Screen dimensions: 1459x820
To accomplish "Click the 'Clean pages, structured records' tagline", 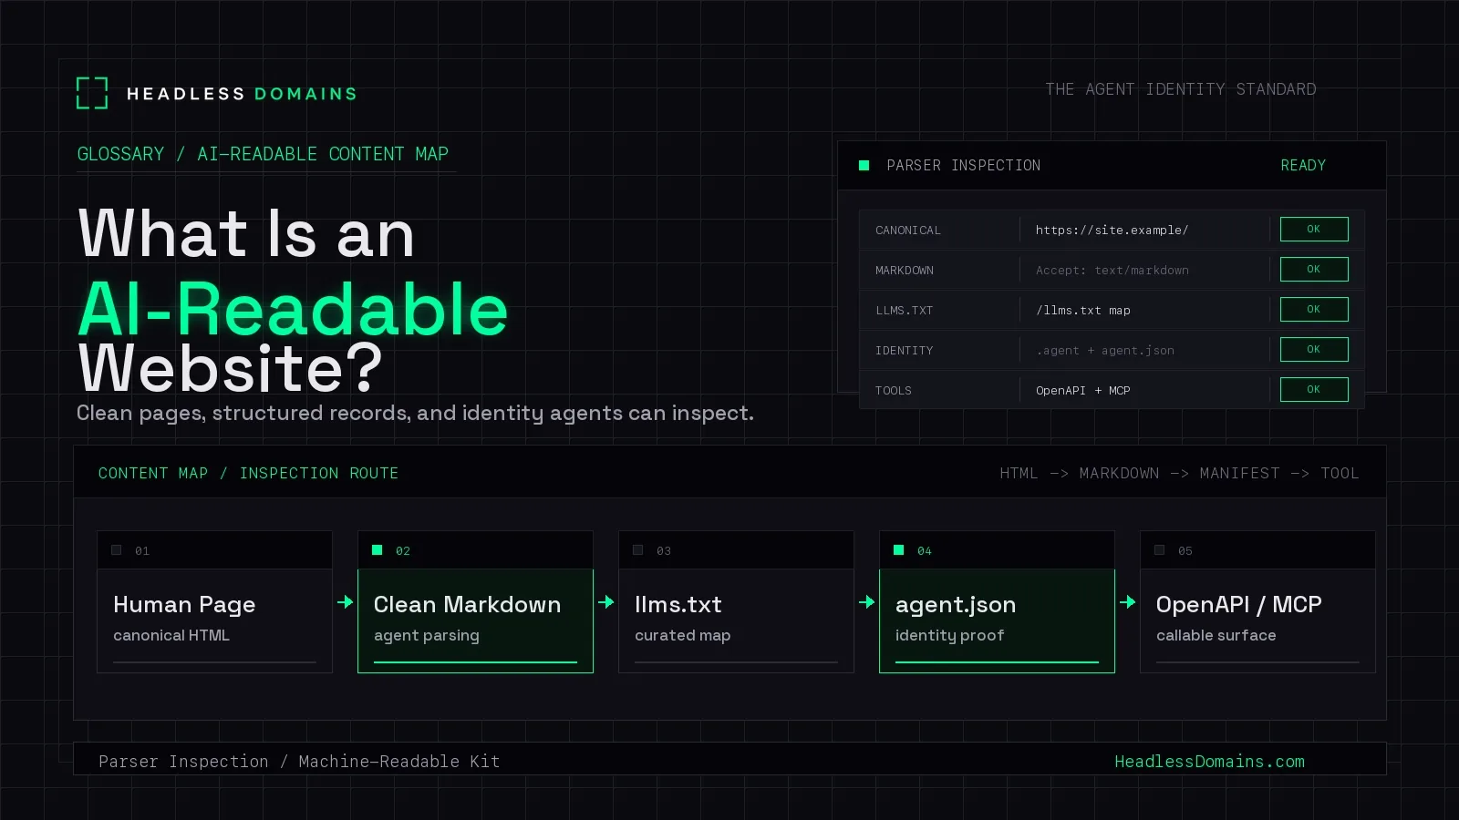I will (x=415, y=413).
